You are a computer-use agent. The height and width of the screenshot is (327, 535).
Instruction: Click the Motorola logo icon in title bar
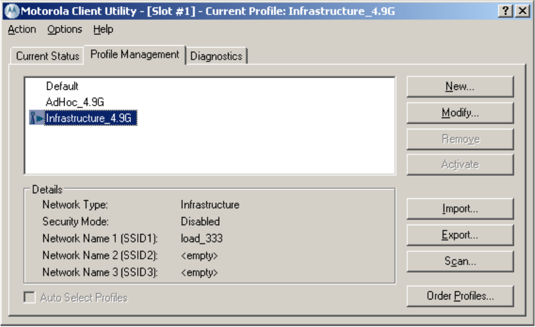[12, 11]
